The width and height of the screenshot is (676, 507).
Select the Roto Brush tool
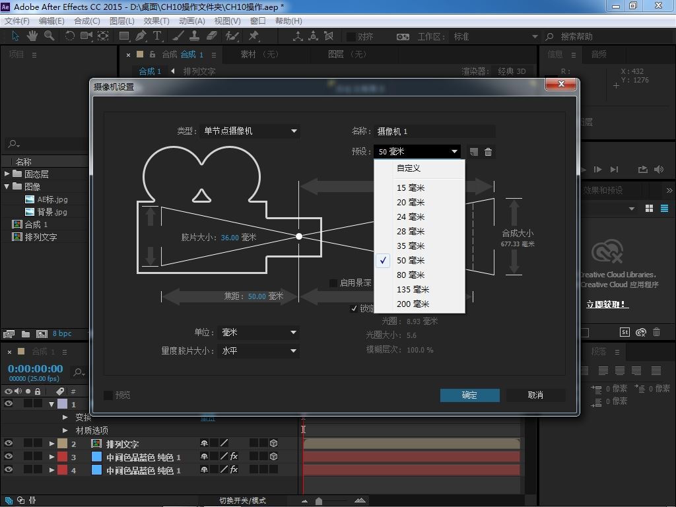[x=232, y=36]
